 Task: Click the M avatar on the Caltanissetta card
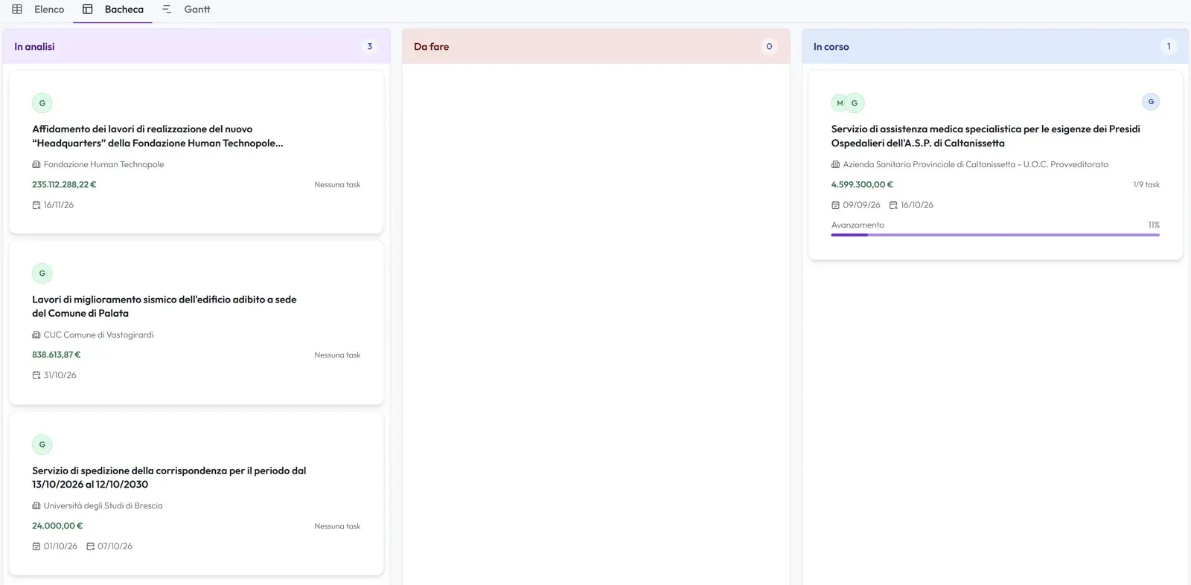840,103
